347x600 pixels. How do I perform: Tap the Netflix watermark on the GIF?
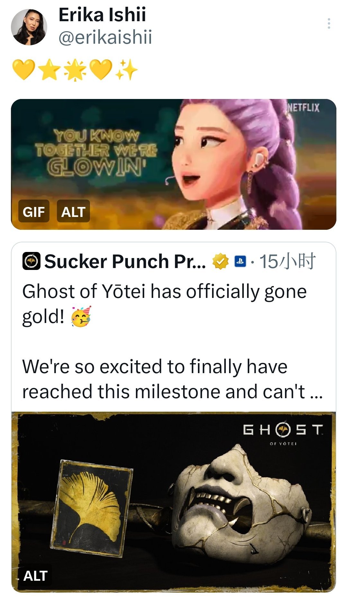[x=303, y=108]
